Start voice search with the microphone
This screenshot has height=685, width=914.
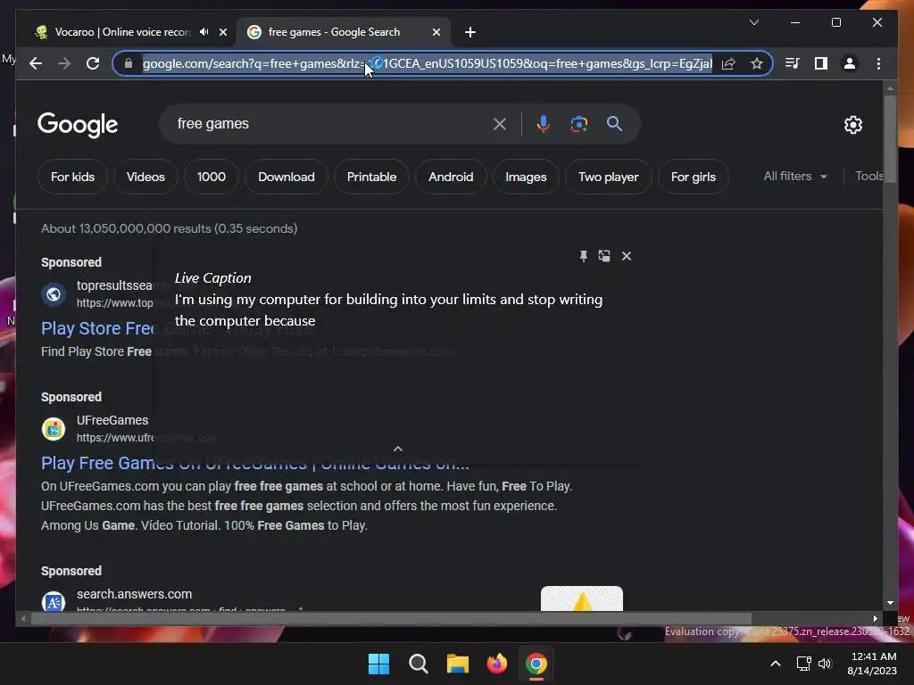coord(544,123)
